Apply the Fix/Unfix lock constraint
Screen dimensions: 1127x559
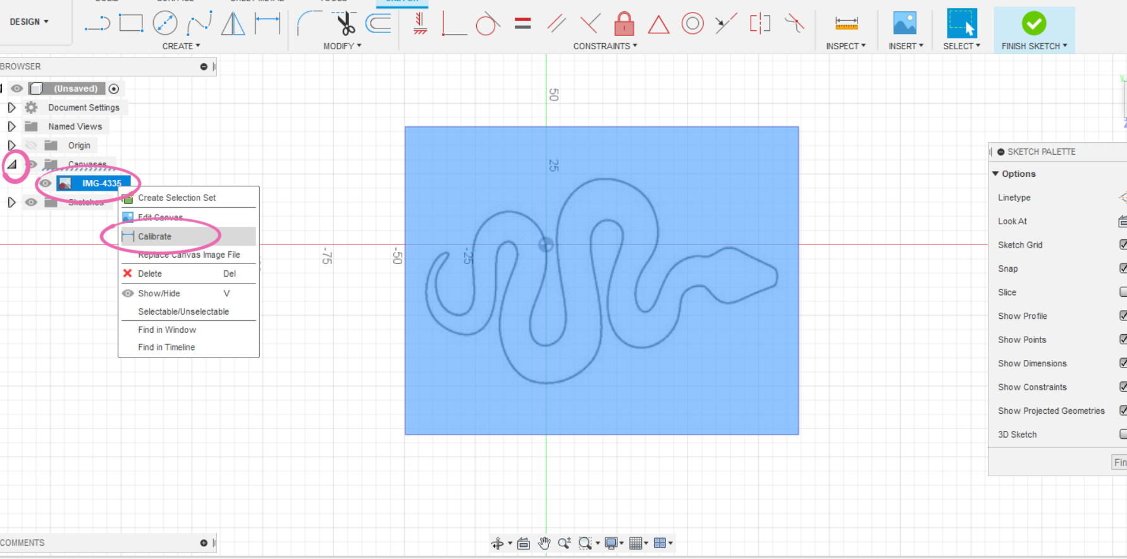tap(624, 23)
